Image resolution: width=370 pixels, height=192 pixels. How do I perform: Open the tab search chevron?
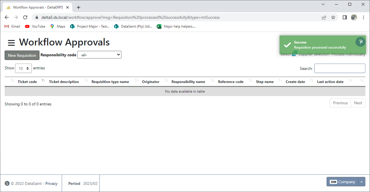[x=323, y=4]
